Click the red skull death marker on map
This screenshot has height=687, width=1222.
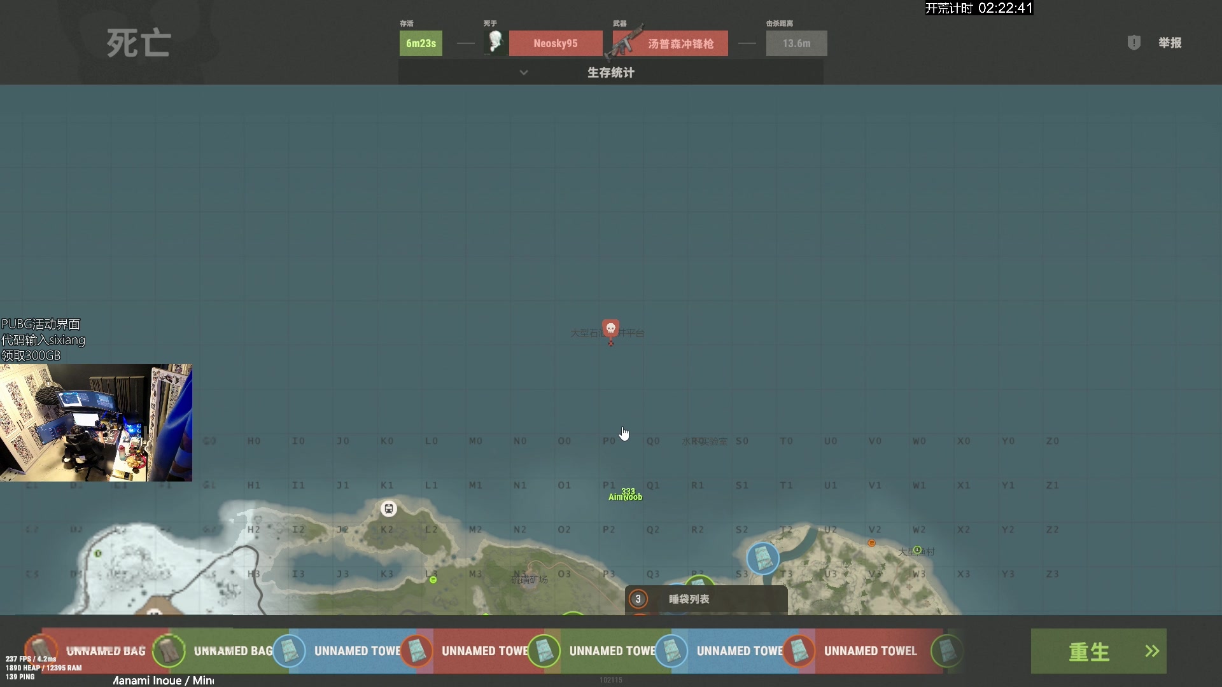point(610,328)
